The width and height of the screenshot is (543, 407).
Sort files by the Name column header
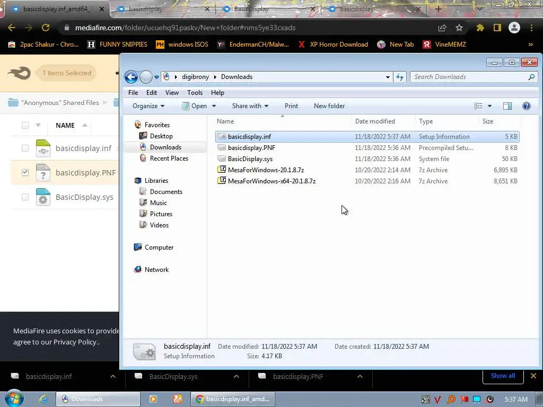point(282,121)
